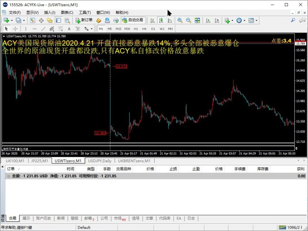Open the 邮箱 terminal tab
Viewport: 308px width, 231px height.
click(x=89, y=218)
